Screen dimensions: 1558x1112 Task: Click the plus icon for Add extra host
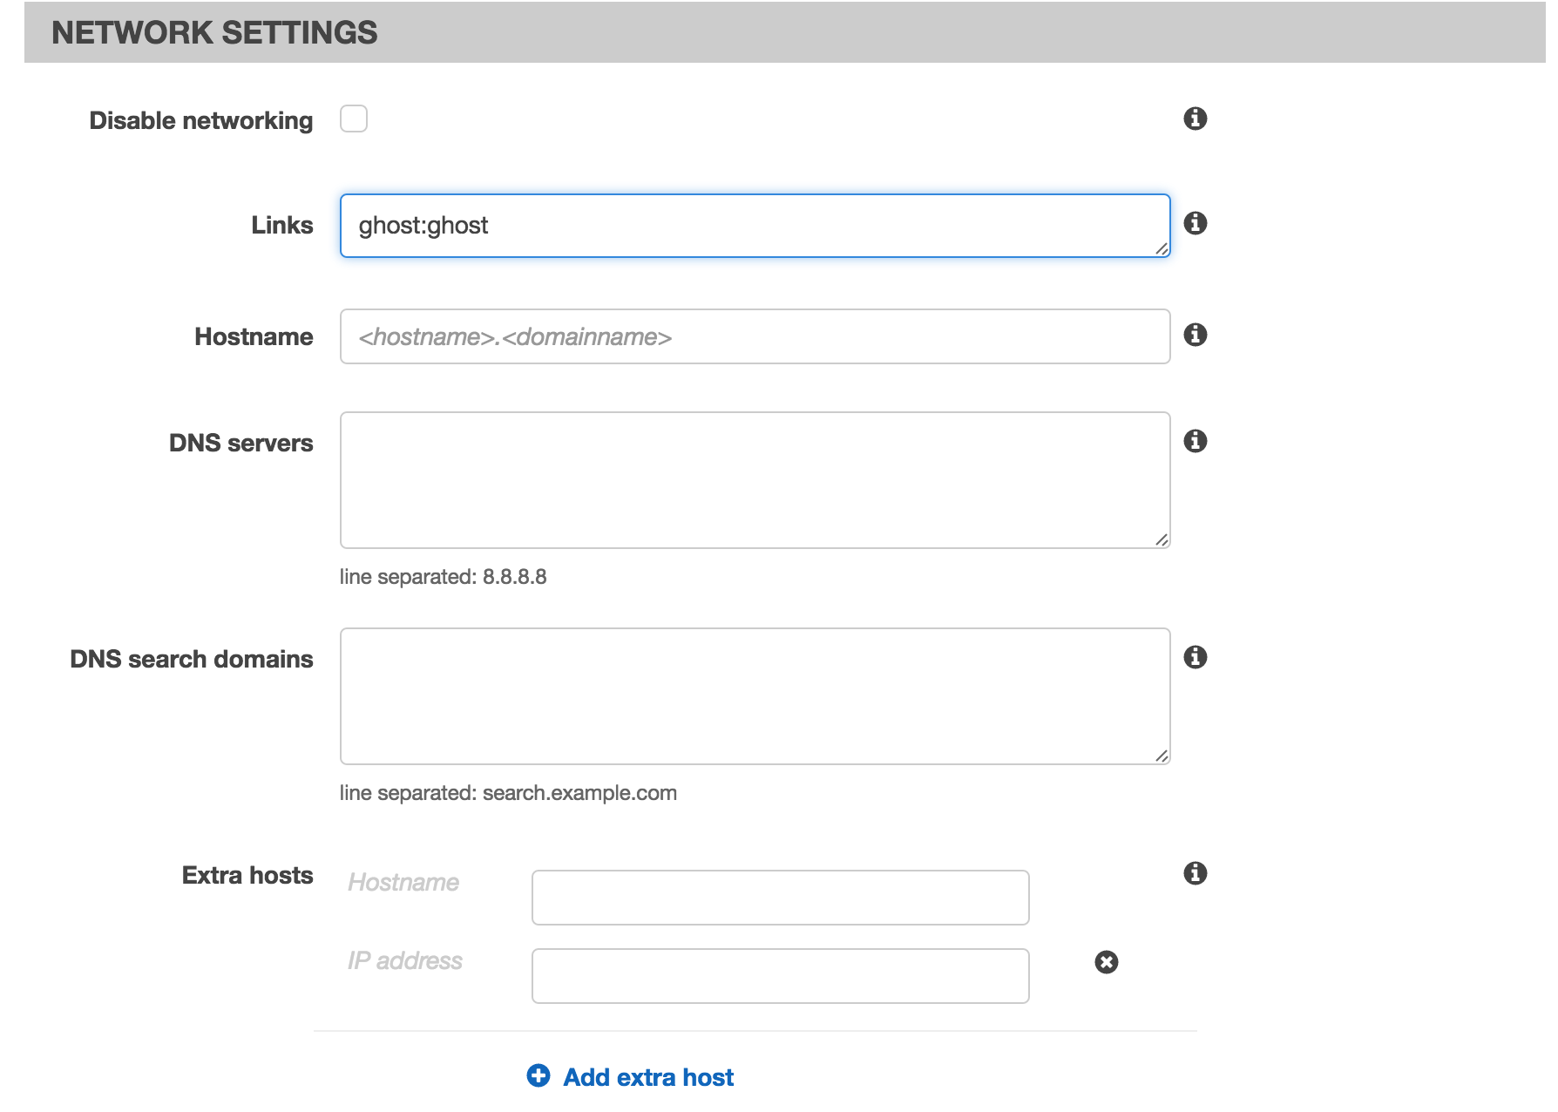(539, 1076)
